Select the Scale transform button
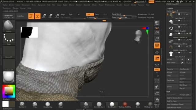The height and width of the screenshot is (110, 196). (x=50, y=16)
